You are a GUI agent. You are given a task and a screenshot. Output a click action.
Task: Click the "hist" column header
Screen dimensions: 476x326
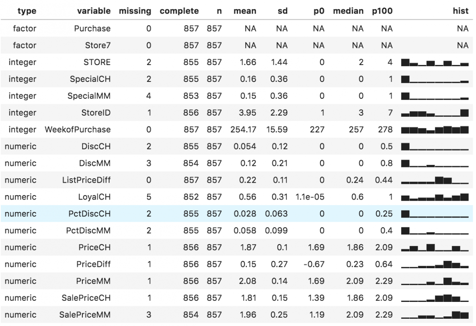[460, 11]
